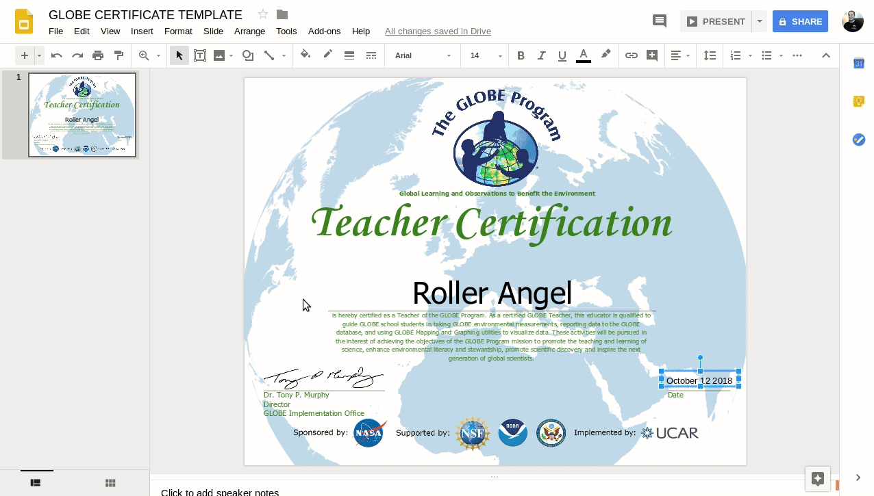Open the fill color picker

(305, 55)
